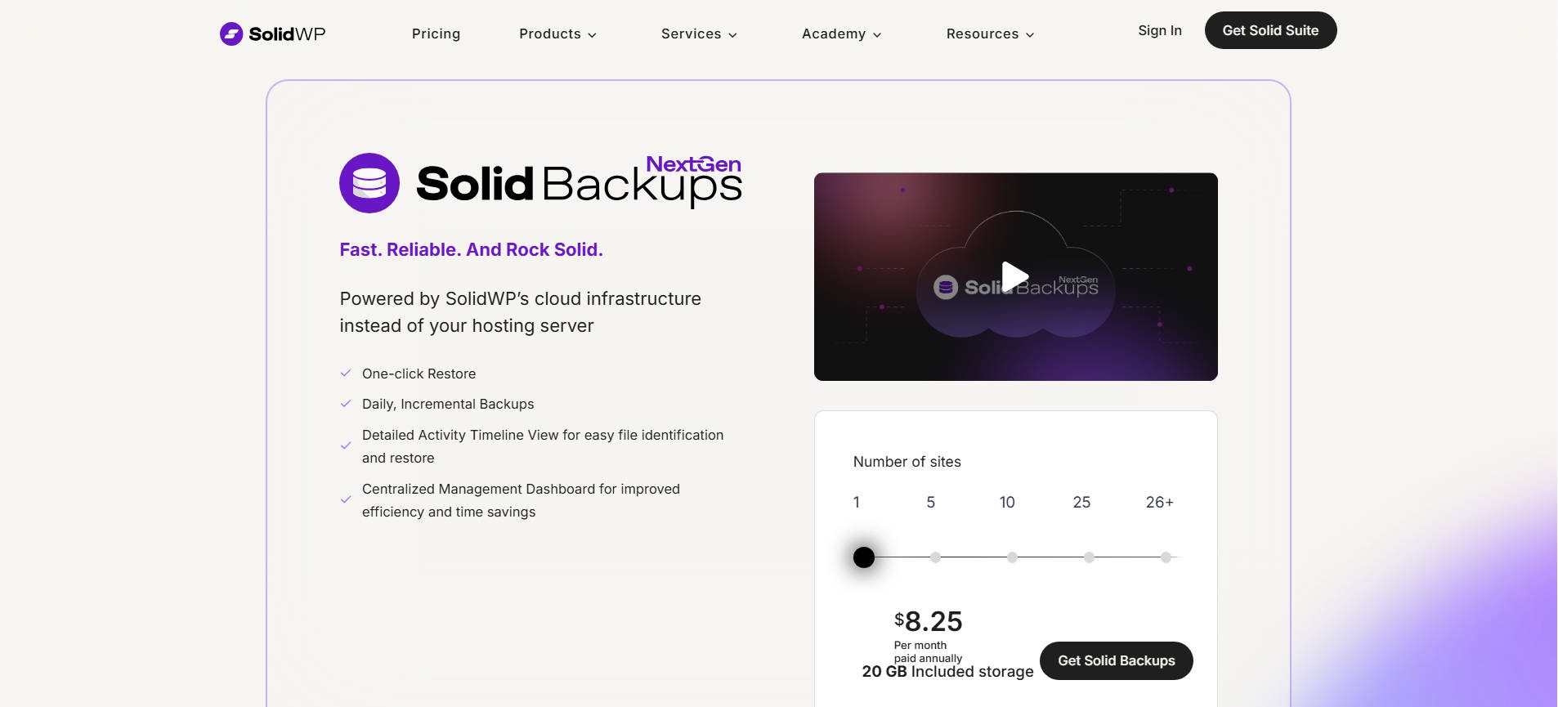Viewport: 1558px width, 707px height.
Task: Select 26+ sites on the pricing scale
Action: (x=1166, y=557)
